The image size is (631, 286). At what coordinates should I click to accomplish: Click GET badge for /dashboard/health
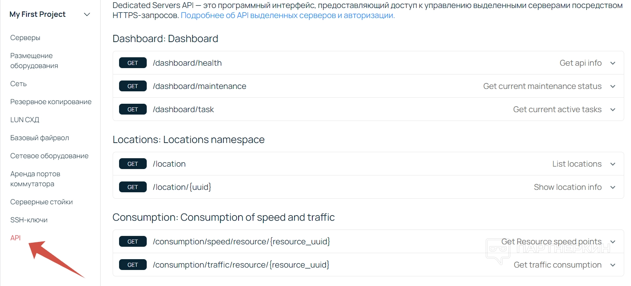[x=133, y=63]
